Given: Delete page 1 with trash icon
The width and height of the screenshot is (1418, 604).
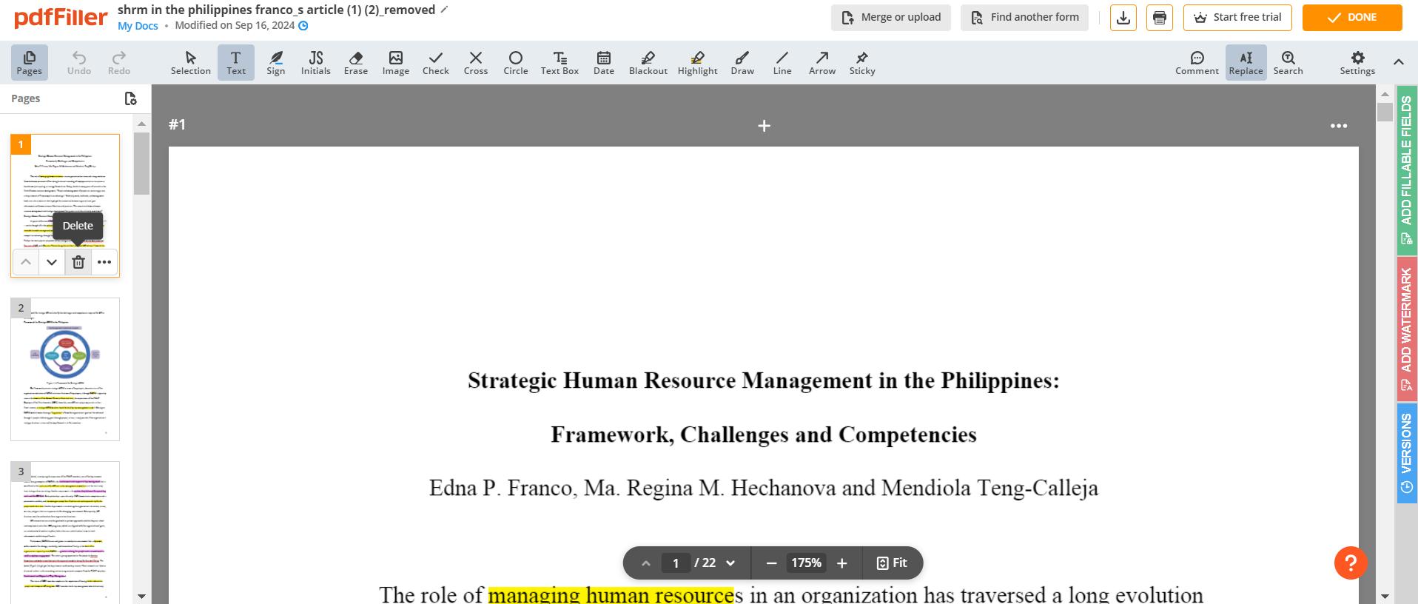Looking at the screenshot, I should point(78,262).
